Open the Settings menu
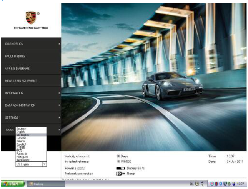The width and height of the screenshot is (248, 189). (12, 117)
